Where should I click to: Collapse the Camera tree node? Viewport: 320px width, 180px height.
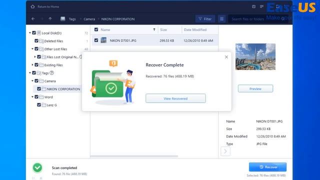click(32, 81)
